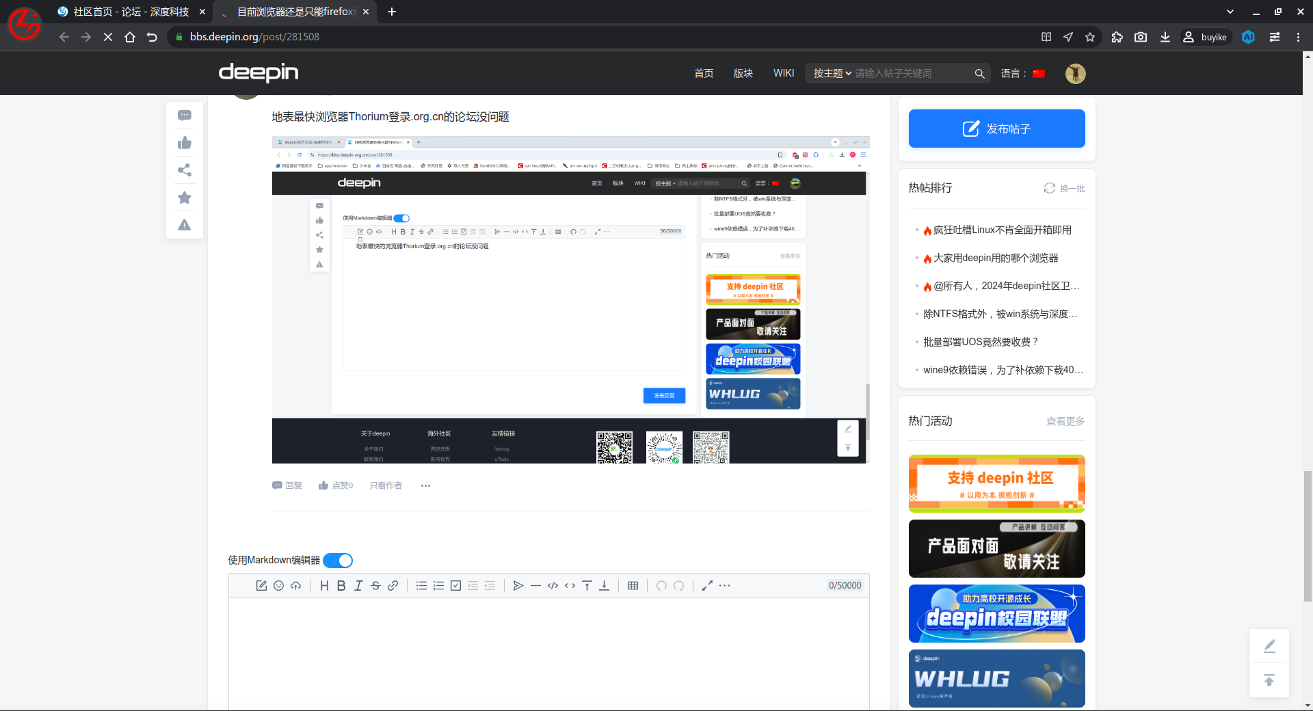Favorite the post with sidebar star
The width and height of the screenshot is (1313, 711).
185,198
